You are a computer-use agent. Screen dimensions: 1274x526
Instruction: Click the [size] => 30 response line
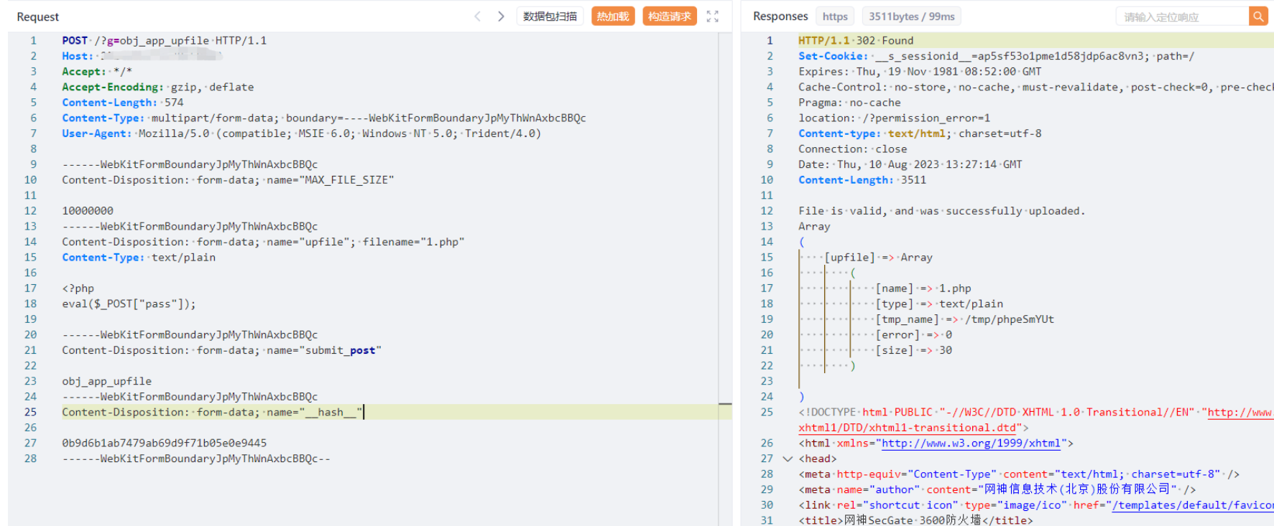pyautogui.click(x=913, y=350)
